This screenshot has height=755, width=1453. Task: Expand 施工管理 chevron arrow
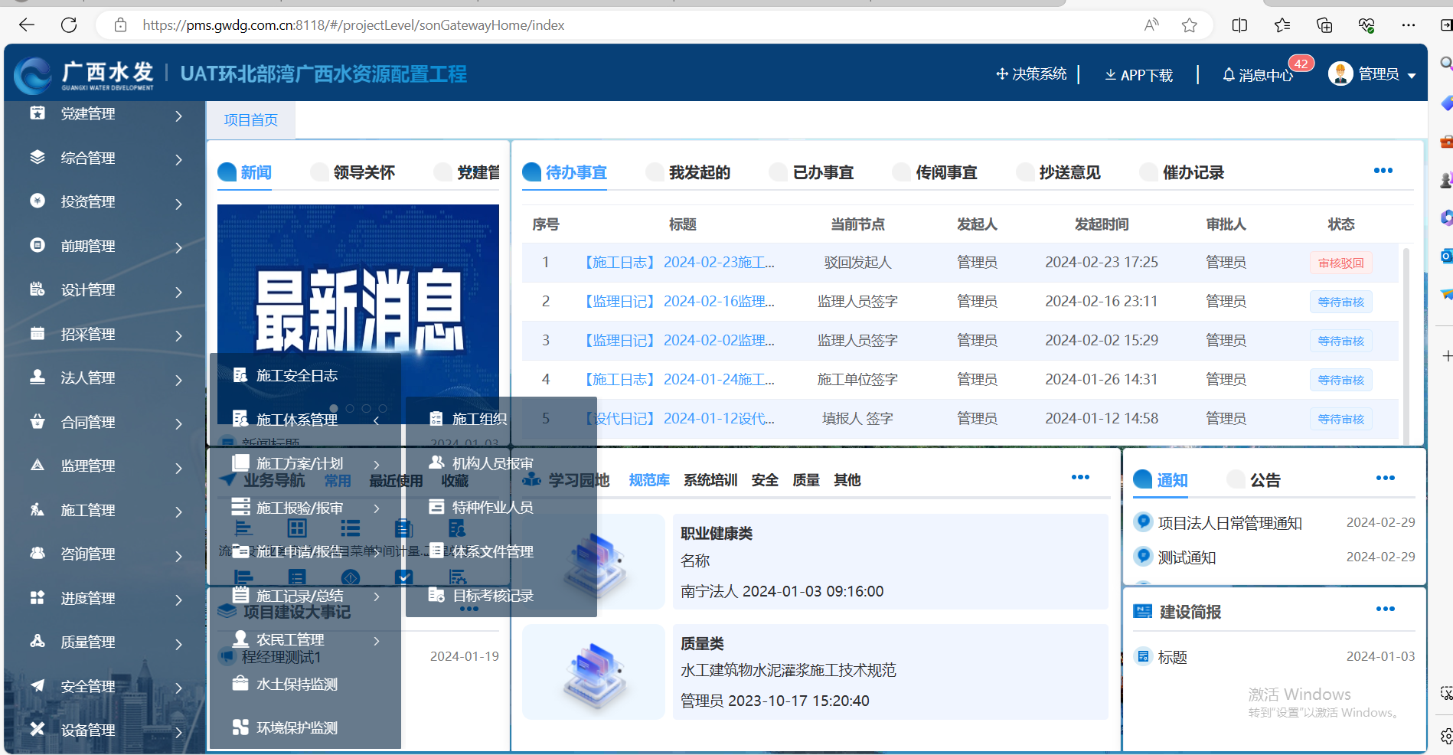click(x=178, y=512)
